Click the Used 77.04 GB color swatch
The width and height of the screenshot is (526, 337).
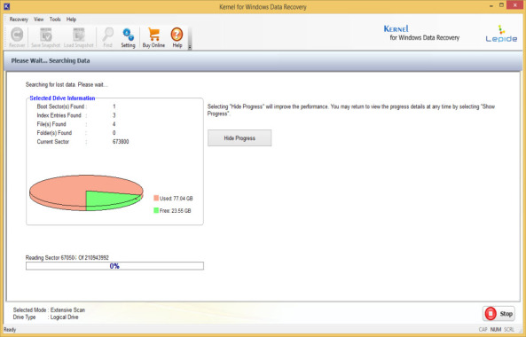[156, 198]
